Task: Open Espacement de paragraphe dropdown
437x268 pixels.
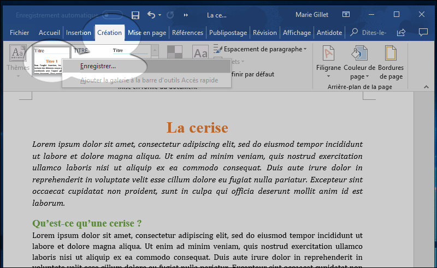Action: pyautogui.click(x=260, y=49)
